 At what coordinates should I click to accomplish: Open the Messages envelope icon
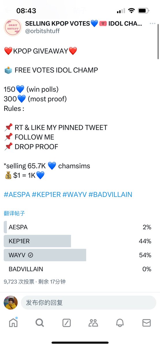[x=147, y=323]
